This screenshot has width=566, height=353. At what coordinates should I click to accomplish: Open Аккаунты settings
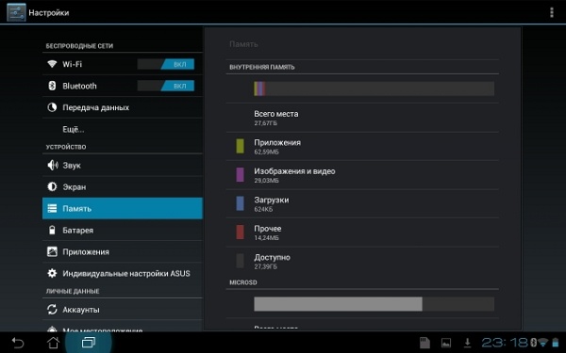[x=123, y=310]
